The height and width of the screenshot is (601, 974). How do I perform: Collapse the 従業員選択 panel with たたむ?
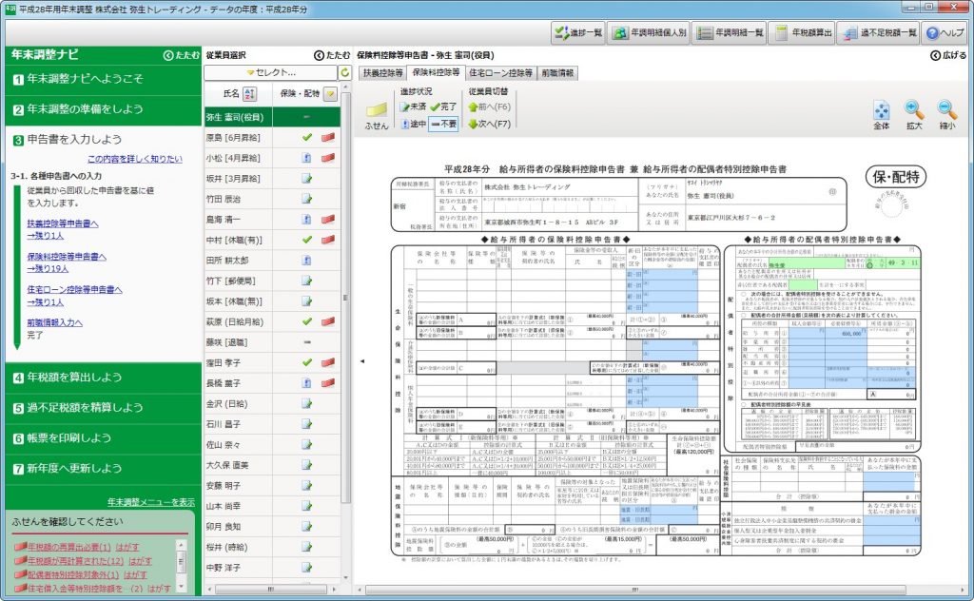click(x=332, y=55)
